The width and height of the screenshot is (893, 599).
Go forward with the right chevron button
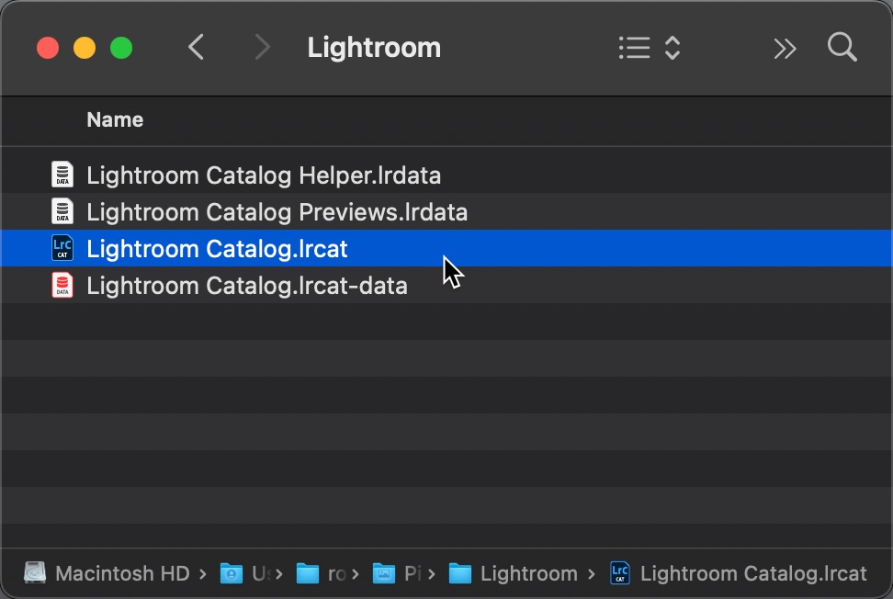(x=263, y=47)
